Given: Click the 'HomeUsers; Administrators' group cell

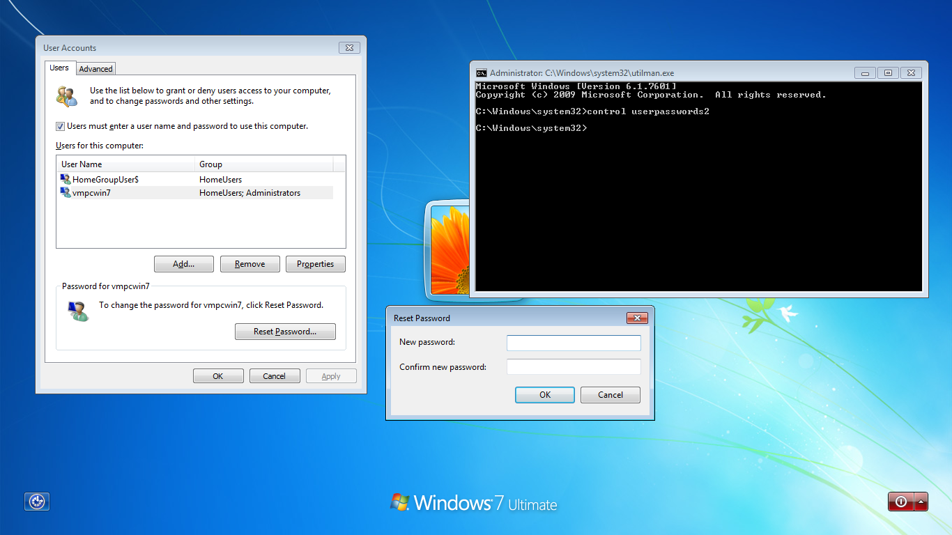Looking at the screenshot, I should [x=249, y=193].
